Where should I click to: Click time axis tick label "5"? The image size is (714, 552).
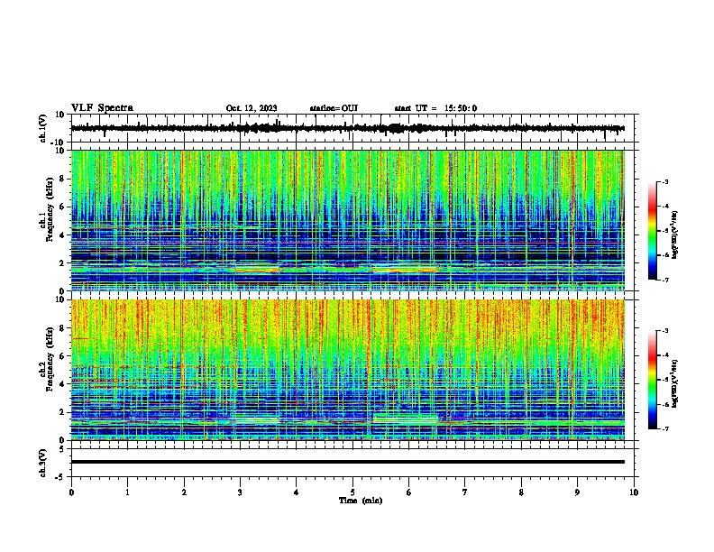click(352, 492)
